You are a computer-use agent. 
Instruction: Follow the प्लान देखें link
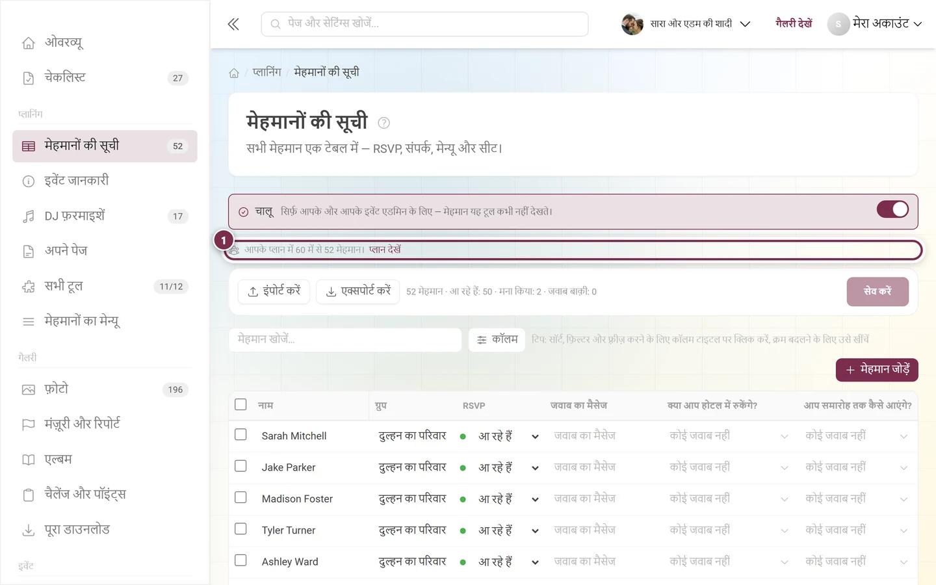coord(385,250)
